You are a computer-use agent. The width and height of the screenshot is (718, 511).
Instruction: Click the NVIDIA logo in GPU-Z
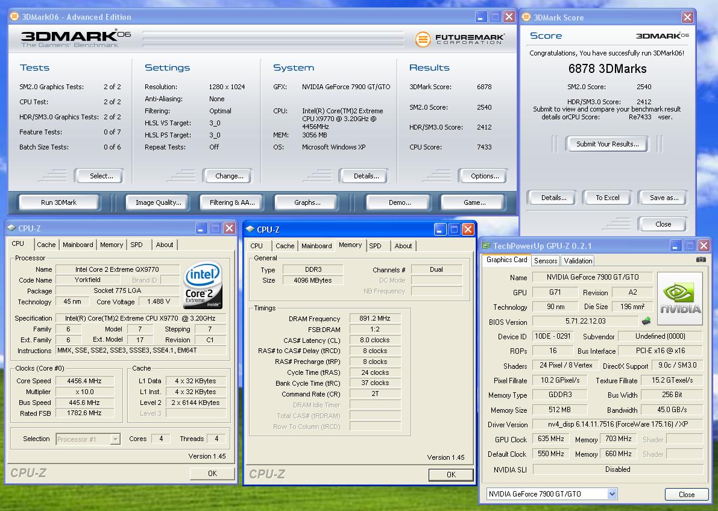680,298
